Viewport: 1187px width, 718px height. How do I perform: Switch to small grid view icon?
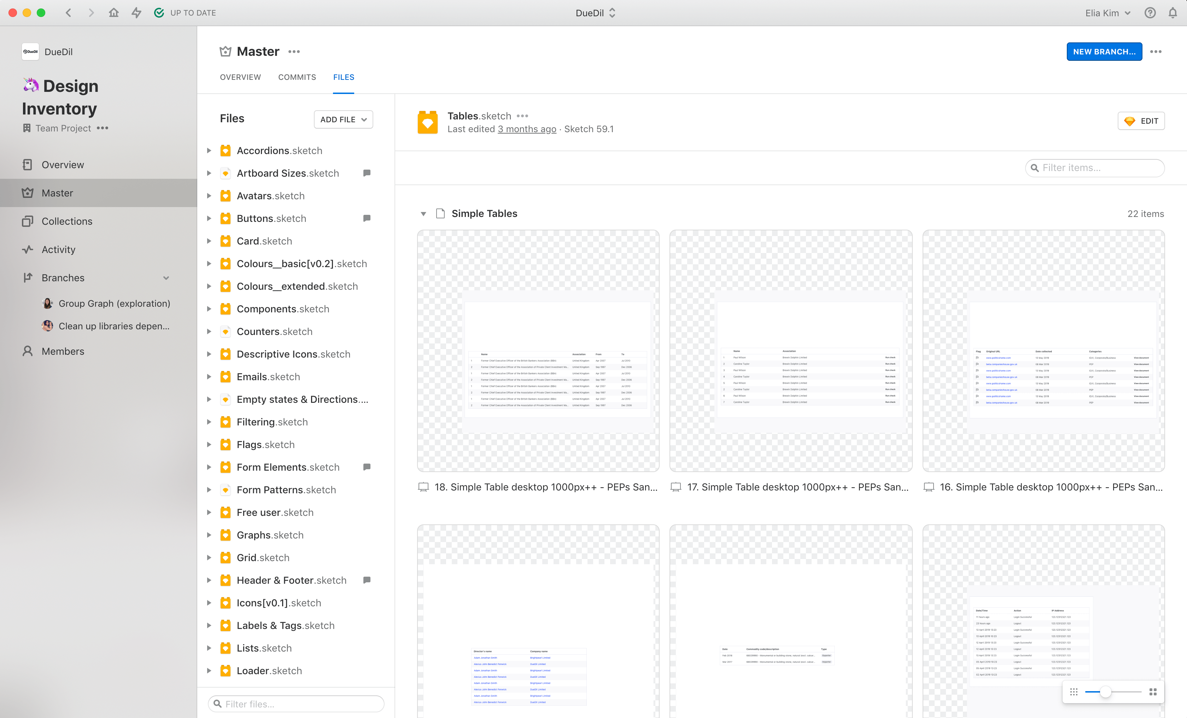[x=1074, y=691]
